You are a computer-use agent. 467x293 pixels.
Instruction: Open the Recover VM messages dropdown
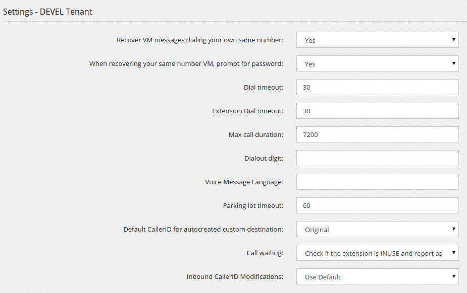377,40
